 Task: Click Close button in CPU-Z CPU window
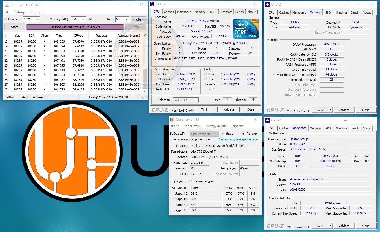point(250,109)
